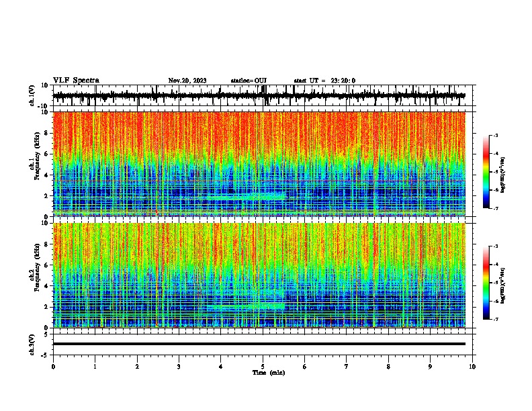The image size is (532, 411).
Task: Click the 2 kHz emission band in ch.1 spectrogram
Action: (246, 196)
